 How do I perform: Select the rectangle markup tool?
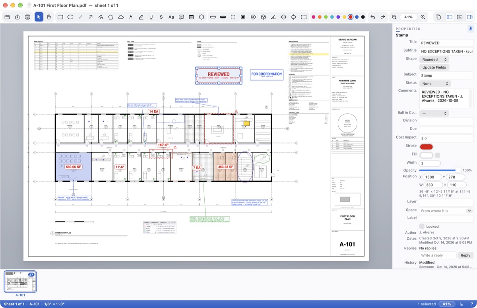pos(60,17)
